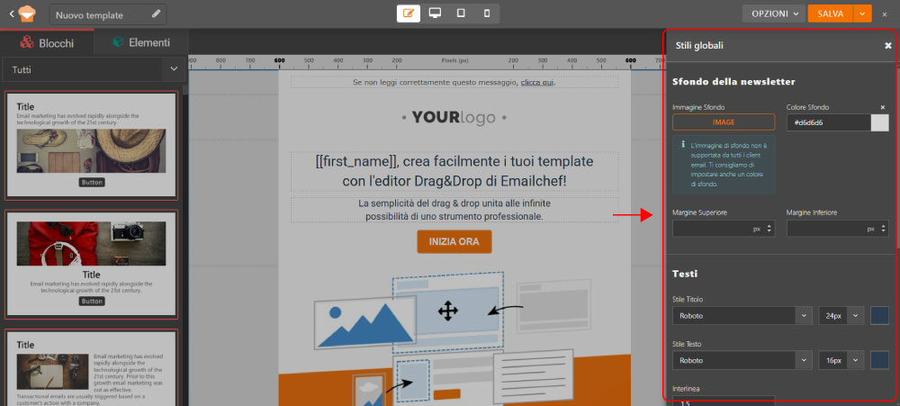This screenshot has height=406, width=900.
Task: Click the back arrow beside the logo
Action: pyautogui.click(x=12, y=14)
